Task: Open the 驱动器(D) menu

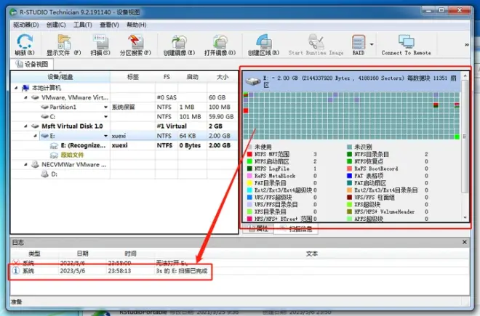Action: [26, 25]
